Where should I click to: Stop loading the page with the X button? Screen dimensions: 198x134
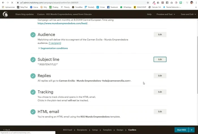click(x=12, y=3)
